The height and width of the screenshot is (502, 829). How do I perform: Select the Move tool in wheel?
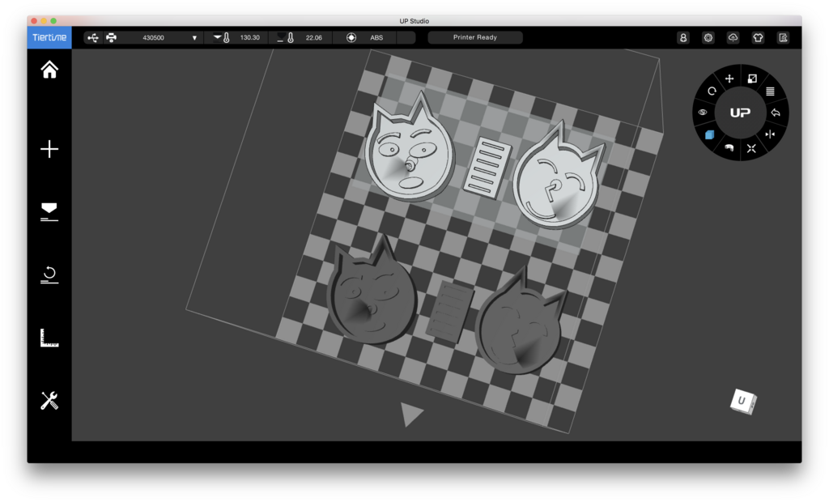[729, 79]
